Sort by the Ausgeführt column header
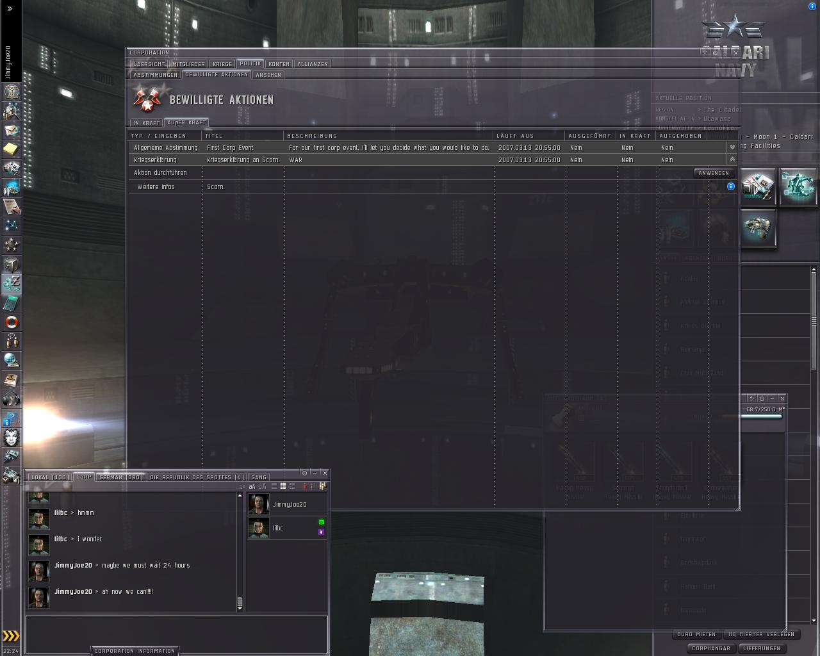 click(591, 136)
